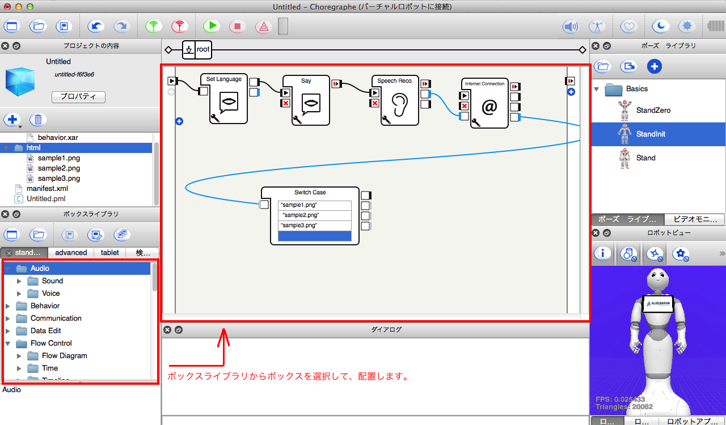Click the wrench on the Set Language box
This screenshot has width=726, height=425.
coord(215,118)
